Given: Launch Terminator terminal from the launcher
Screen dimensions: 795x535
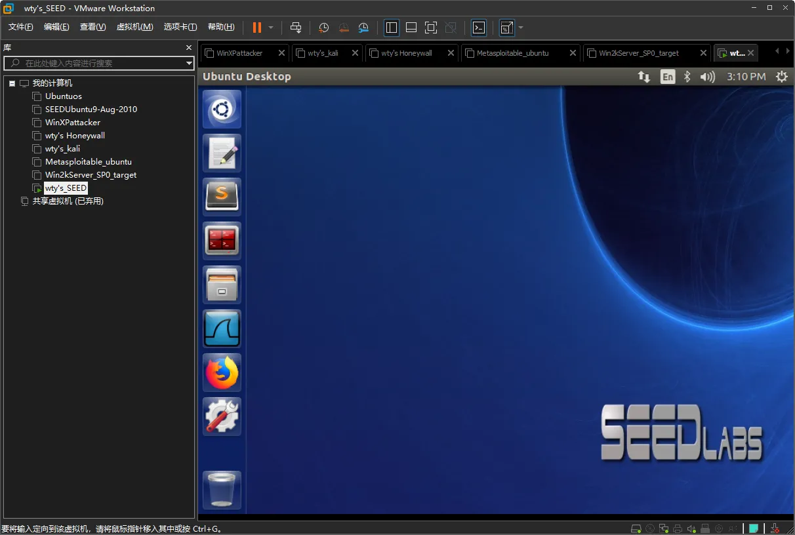Looking at the screenshot, I should (x=222, y=241).
